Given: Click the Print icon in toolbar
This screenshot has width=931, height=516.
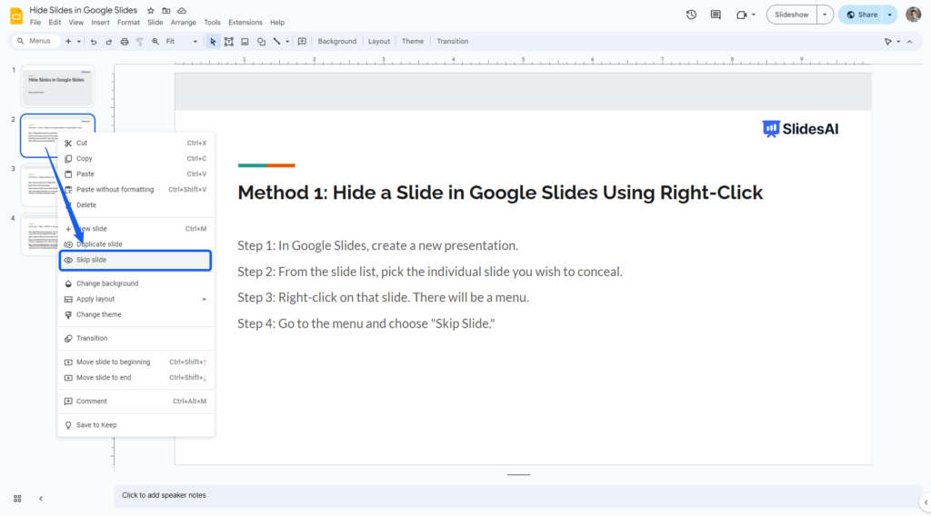Looking at the screenshot, I should [x=125, y=41].
